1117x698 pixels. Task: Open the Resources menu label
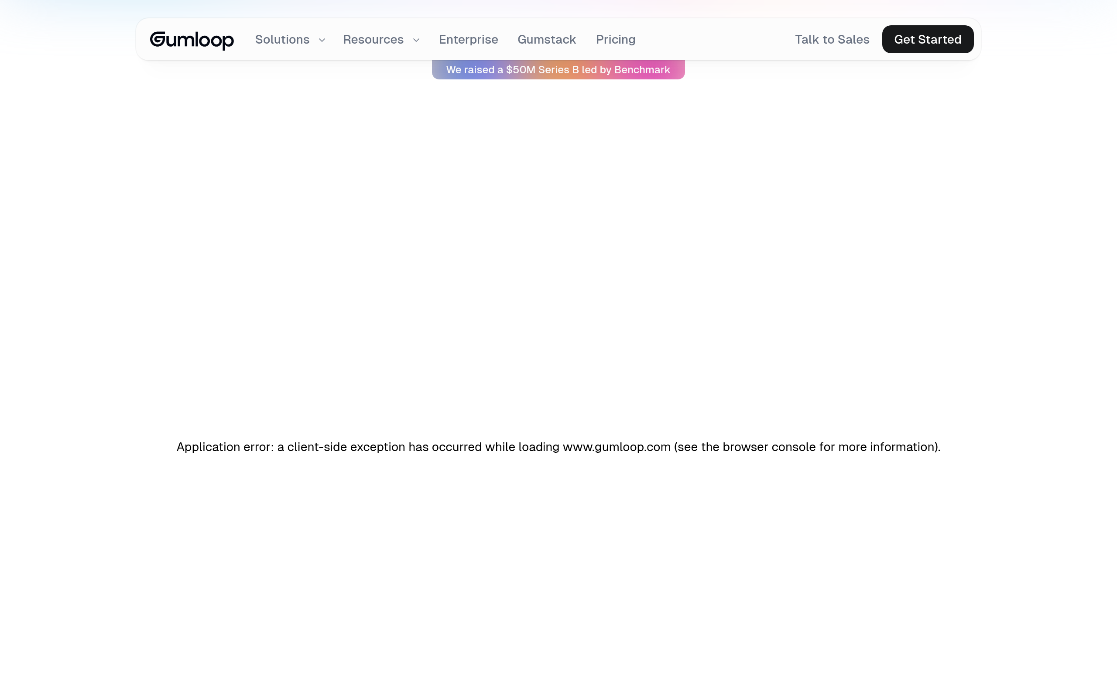(x=373, y=40)
